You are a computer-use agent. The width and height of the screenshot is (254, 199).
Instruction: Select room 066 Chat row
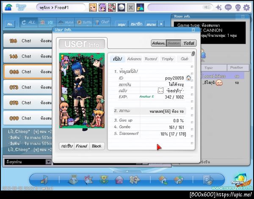[28, 72]
